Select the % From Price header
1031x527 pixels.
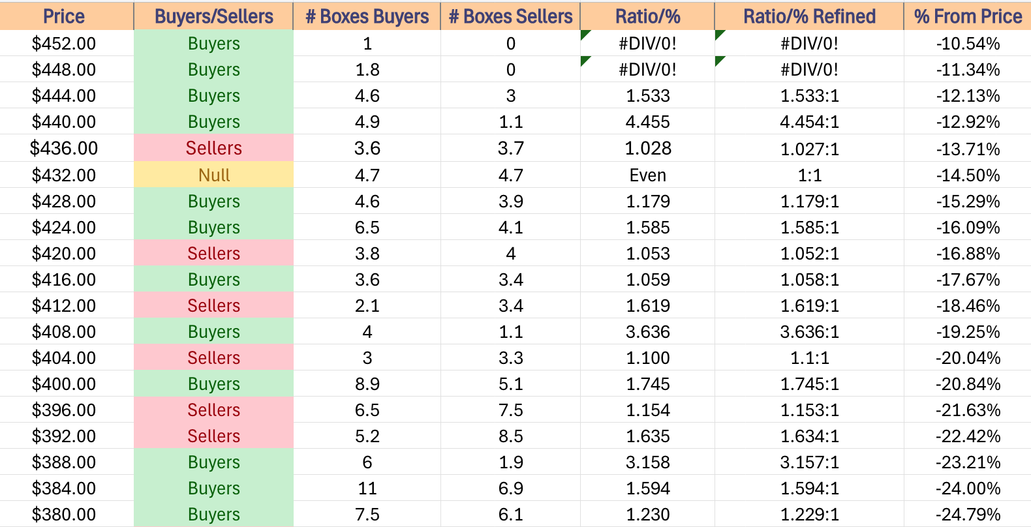pyautogui.click(x=968, y=16)
